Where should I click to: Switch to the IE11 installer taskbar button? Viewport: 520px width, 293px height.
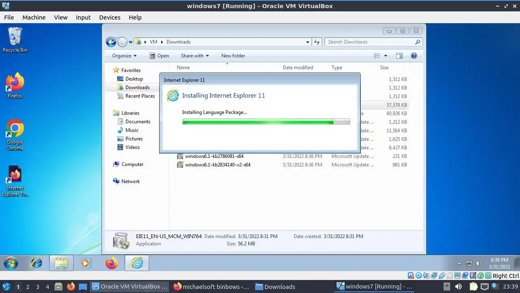click(x=137, y=263)
